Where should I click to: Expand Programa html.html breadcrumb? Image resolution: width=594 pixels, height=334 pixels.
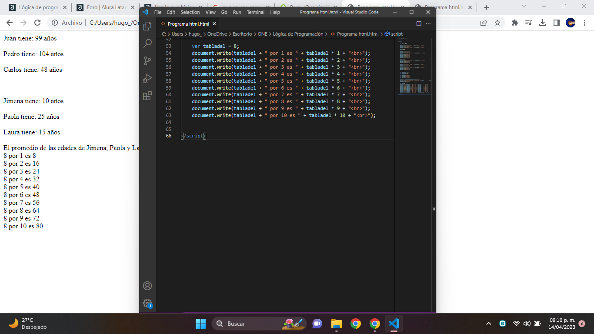click(354, 34)
